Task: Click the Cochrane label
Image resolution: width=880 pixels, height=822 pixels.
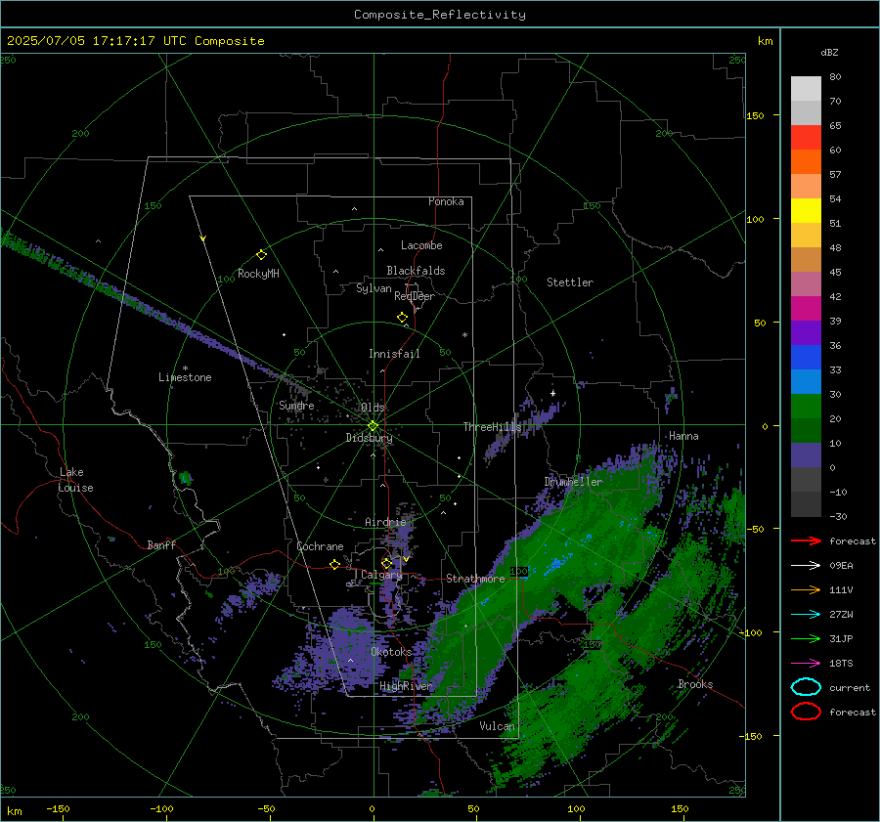Action: click(x=320, y=546)
